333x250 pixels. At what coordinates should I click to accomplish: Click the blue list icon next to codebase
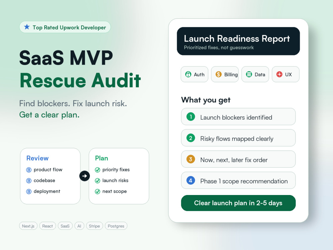pyautogui.click(x=29, y=181)
